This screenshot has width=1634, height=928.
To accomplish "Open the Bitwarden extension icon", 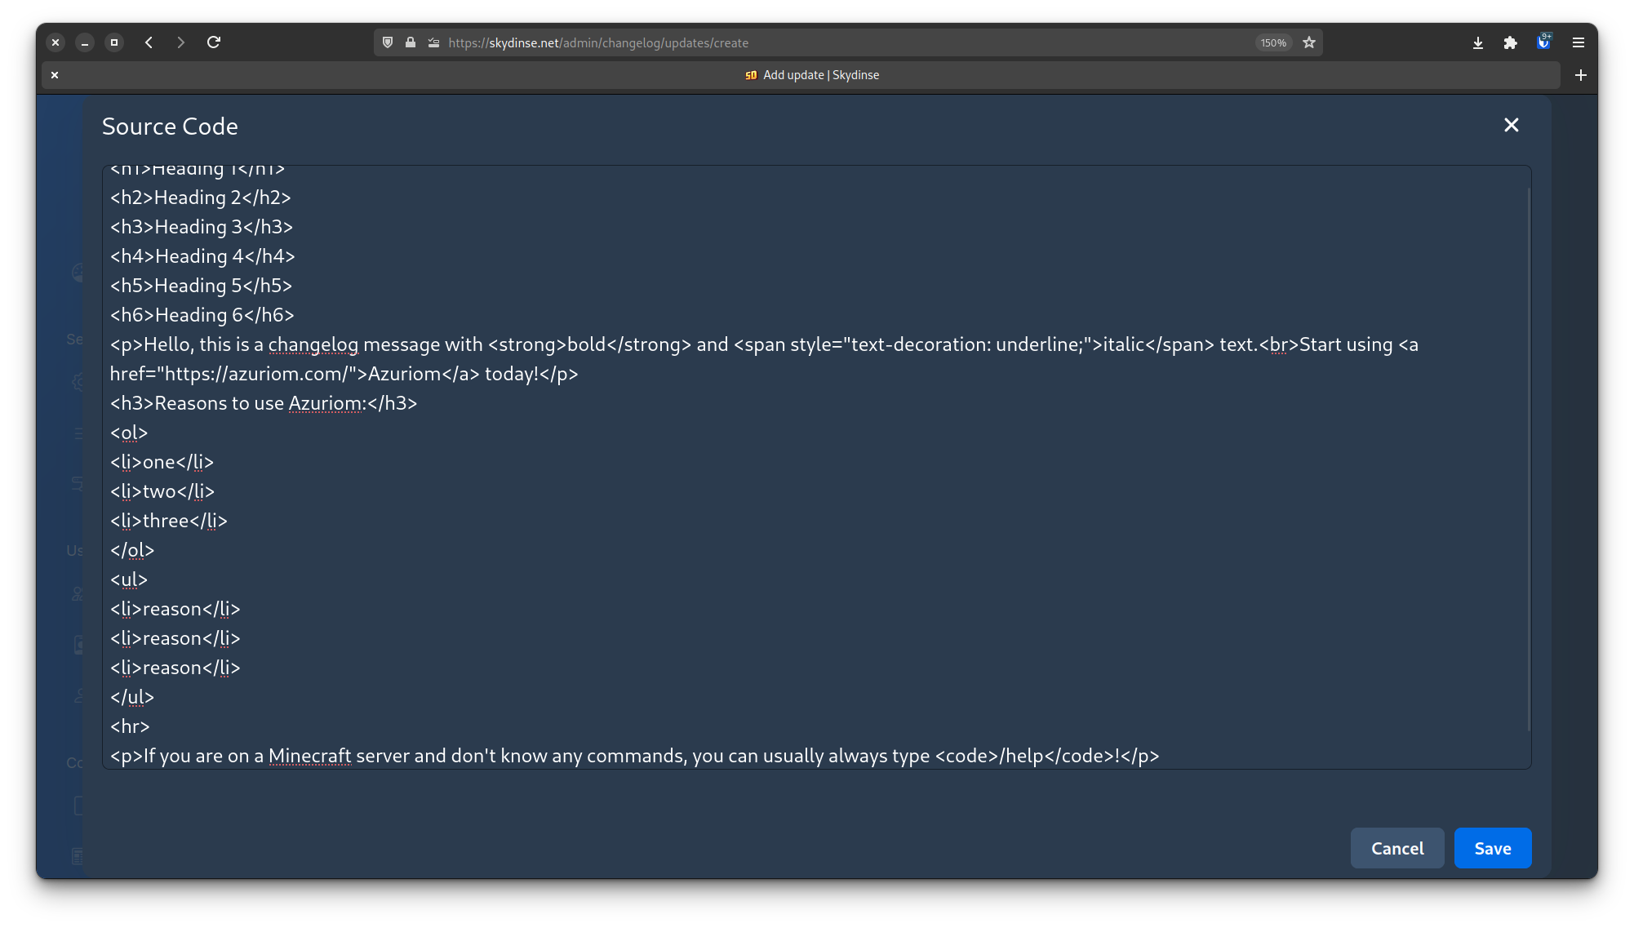I will [x=1543, y=42].
